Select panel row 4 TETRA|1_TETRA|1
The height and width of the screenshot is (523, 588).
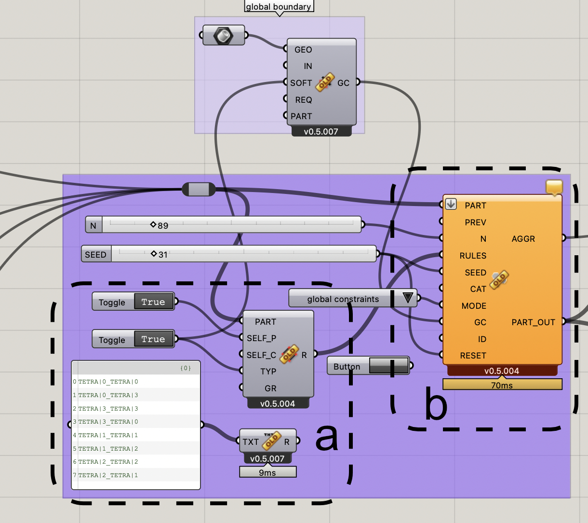(136, 435)
